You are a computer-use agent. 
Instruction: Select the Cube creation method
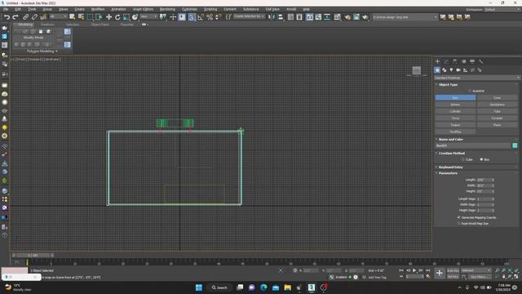(463, 160)
